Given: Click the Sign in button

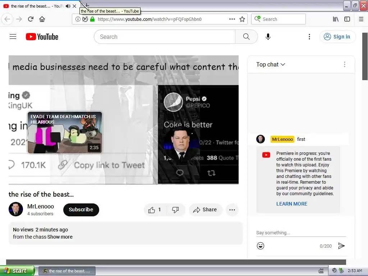Looking at the screenshot, I should tap(337, 37).
